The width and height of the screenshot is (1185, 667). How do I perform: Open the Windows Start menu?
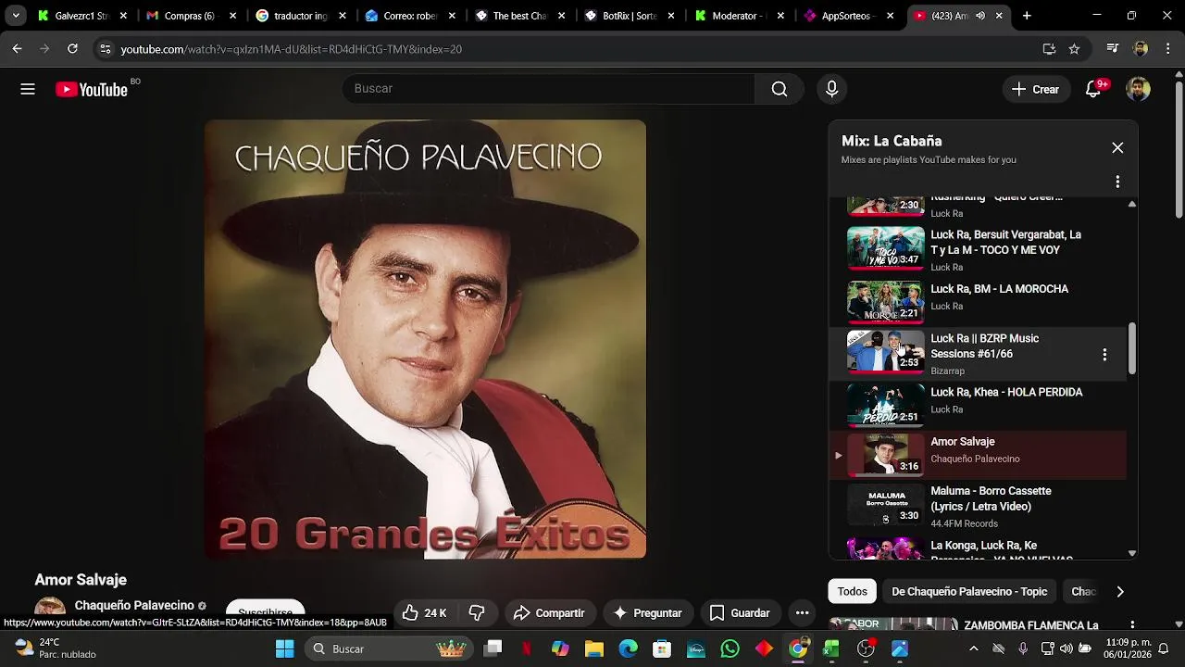tap(285, 648)
